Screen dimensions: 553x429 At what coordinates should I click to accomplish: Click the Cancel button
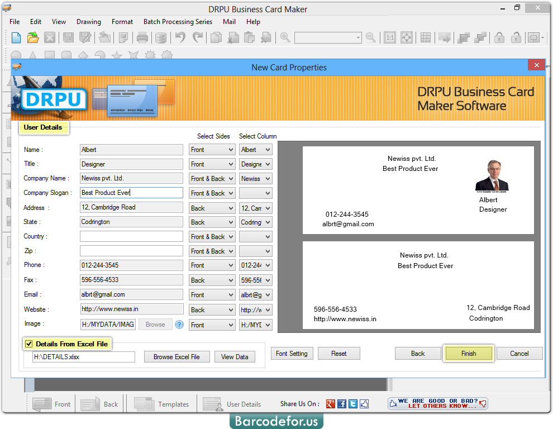coord(519,354)
